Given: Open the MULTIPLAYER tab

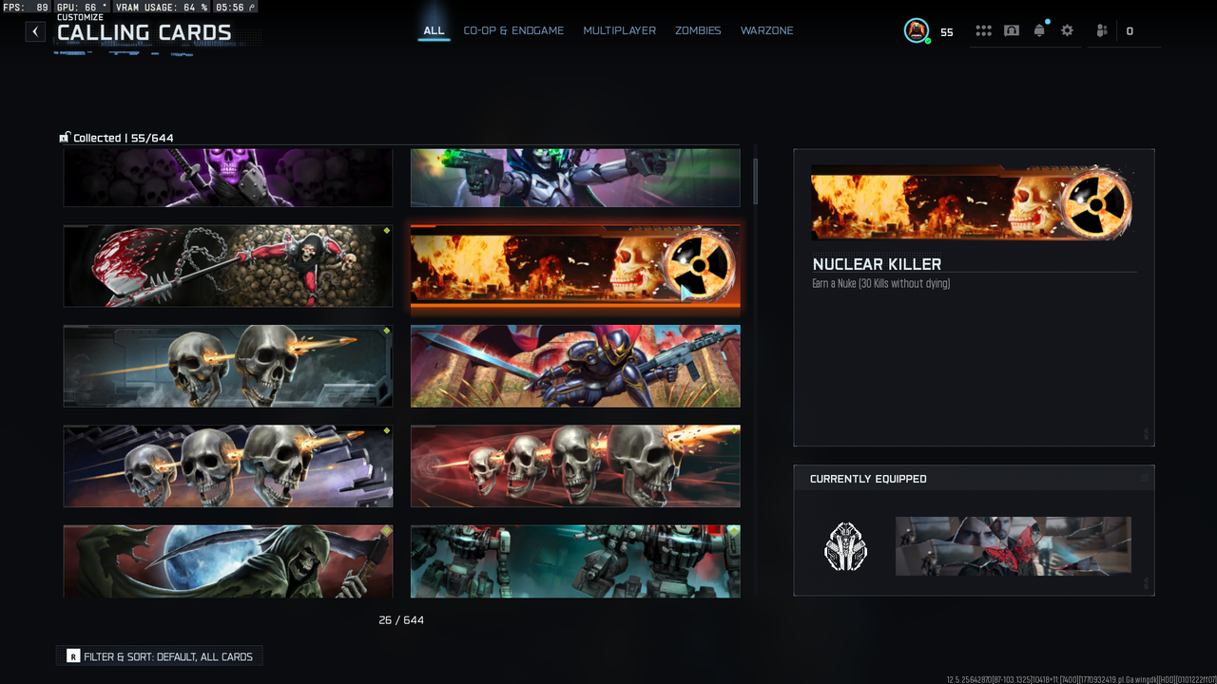Looking at the screenshot, I should (619, 30).
